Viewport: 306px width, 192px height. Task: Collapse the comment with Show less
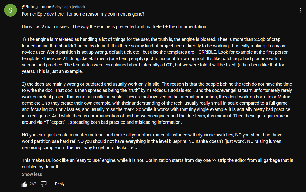(32, 174)
